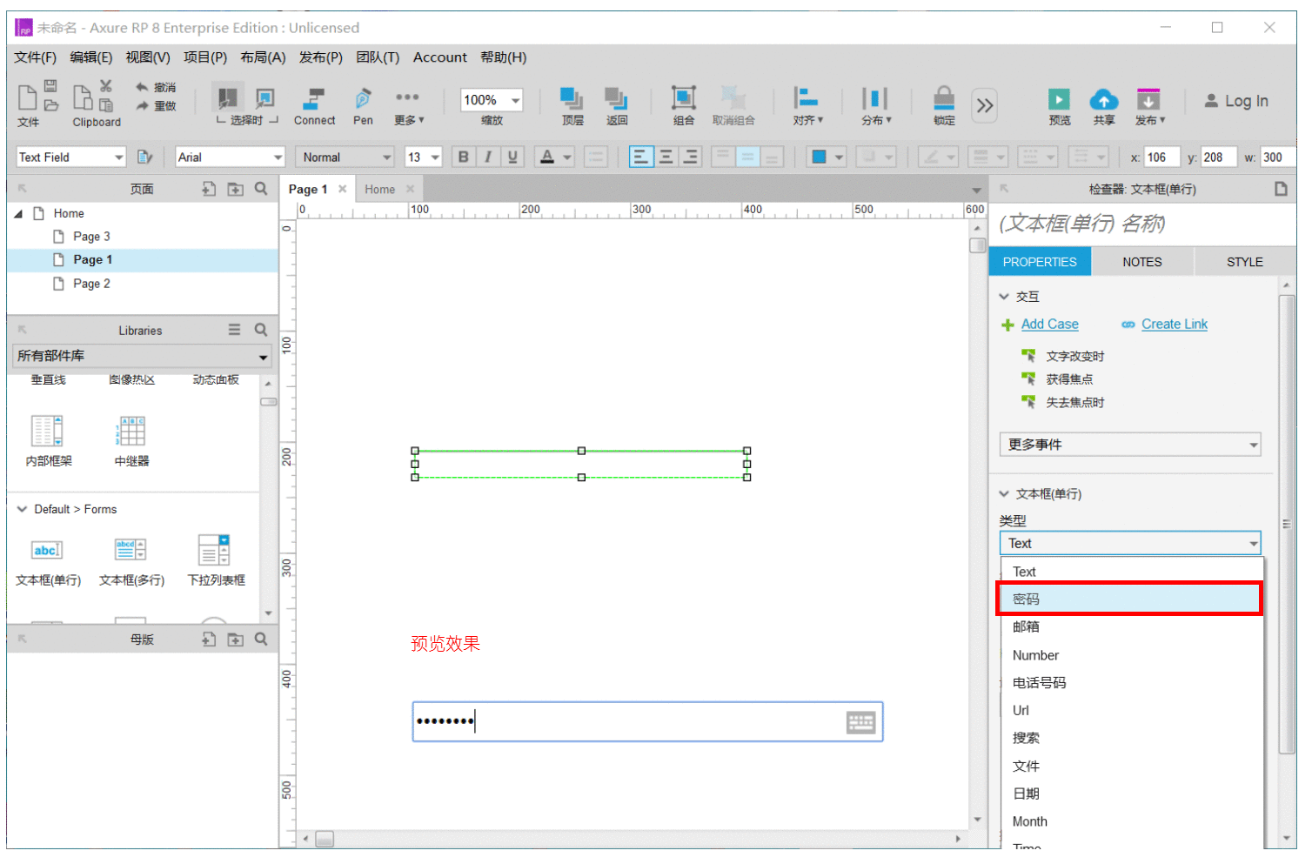Toggle bold formatting
This screenshot has width=1312, height=864.
pyautogui.click(x=464, y=157)
